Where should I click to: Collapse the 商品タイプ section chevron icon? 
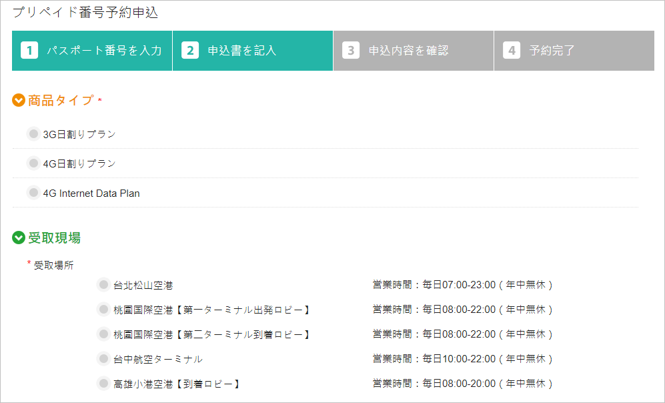pyautogui.click(x=19, y=101)
